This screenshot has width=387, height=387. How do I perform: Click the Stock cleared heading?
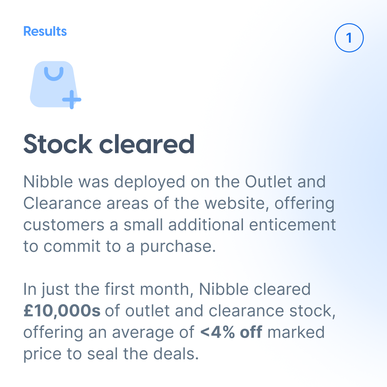click(x=109, y=144)
